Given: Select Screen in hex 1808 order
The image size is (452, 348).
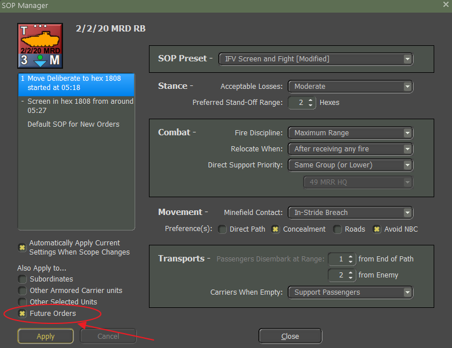Looking at the screenshot, I should pyautogui.click(x=76, y=106).
